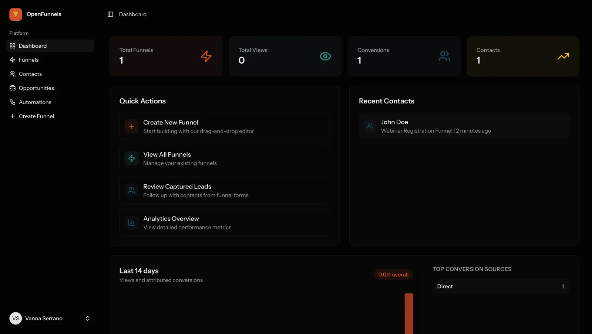Screen dimensions: 592x334
Task: Click the orange bar in Last 14 days chart
Action: 409,314
